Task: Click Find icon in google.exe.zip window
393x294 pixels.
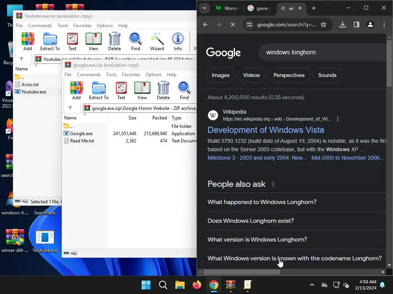Action: (x=184, y=90)
